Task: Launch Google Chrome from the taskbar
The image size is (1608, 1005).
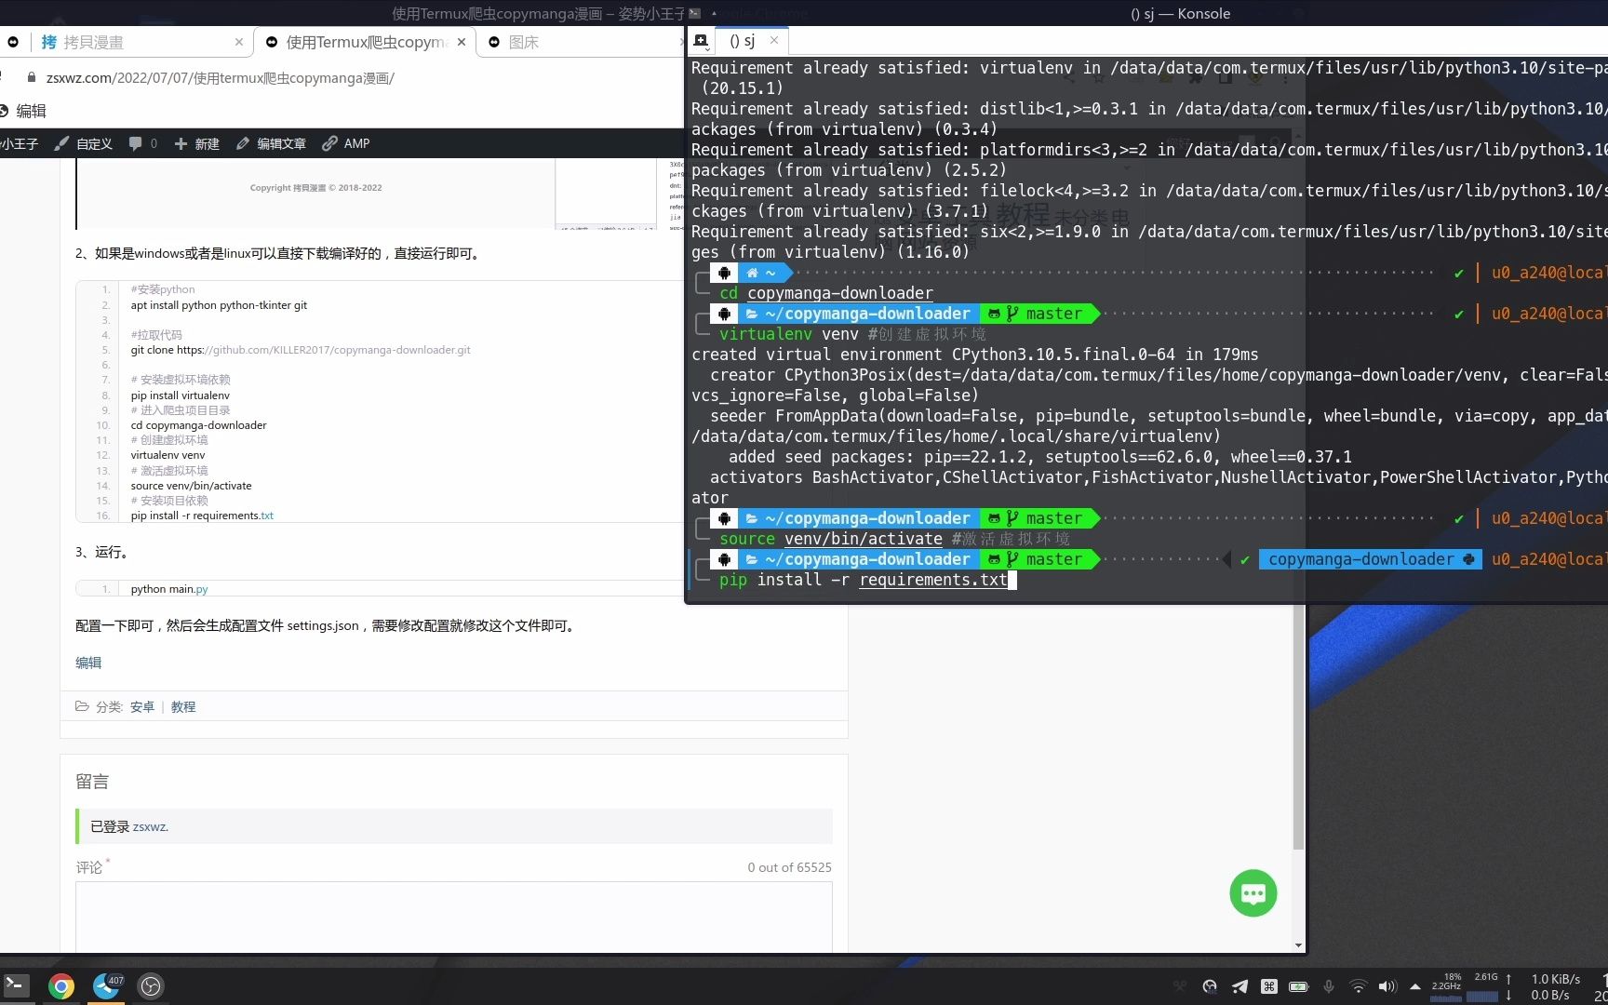Action: [61, 985]
